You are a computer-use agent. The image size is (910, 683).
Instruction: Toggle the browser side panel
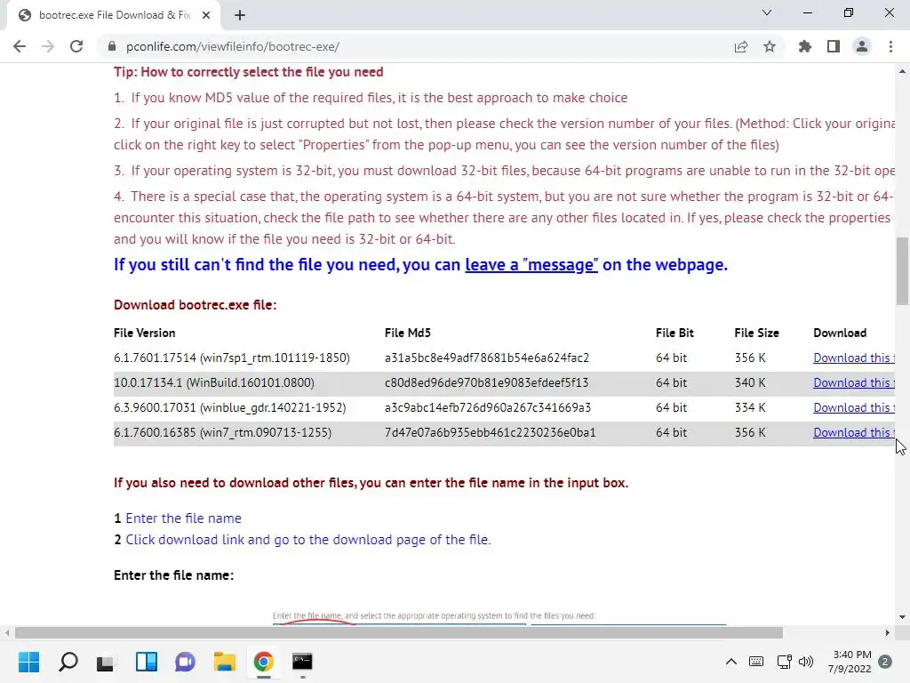coord(834,46)
